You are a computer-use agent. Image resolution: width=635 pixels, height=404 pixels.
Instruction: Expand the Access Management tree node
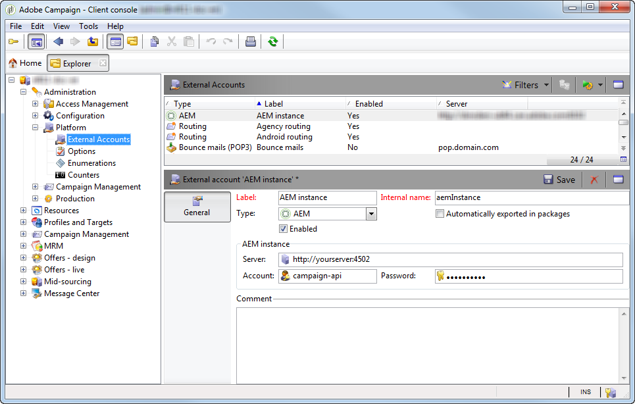[x=36, y=104]
